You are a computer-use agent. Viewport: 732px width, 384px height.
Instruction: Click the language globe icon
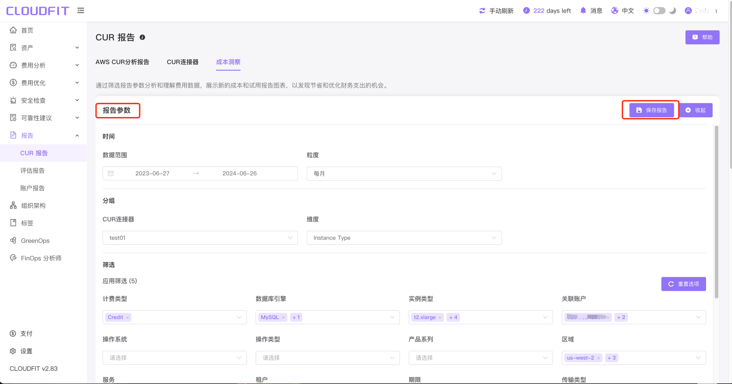[x=615, y=11]
